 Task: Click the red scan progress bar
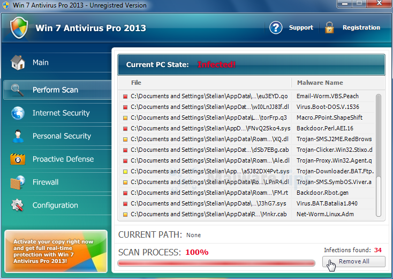pyautogui.click(x=216, y=263)
